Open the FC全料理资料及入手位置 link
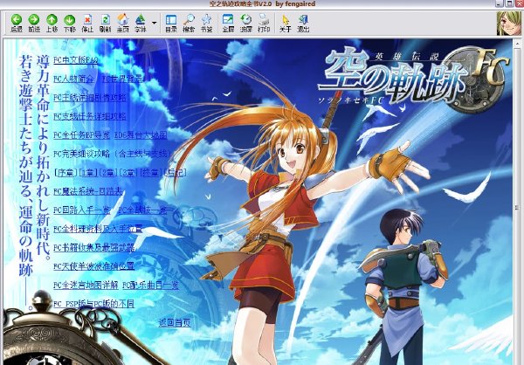Image resolution: width=524 pixels, height=365 pixels. [98, 229]
